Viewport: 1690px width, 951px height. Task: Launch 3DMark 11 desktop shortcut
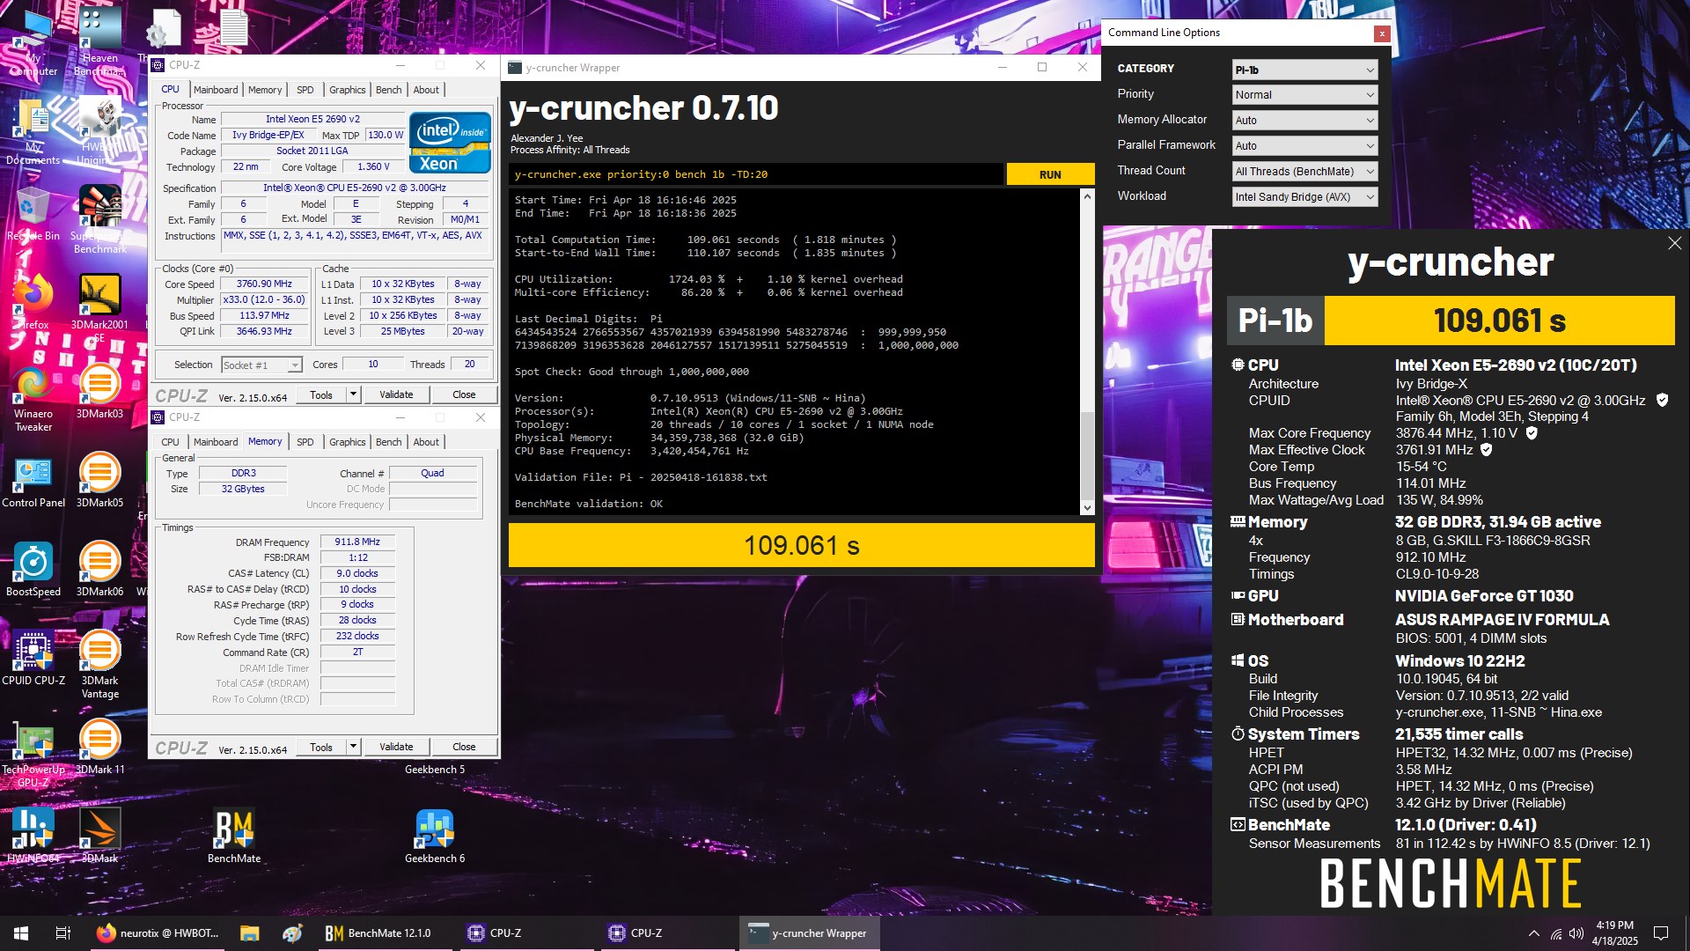coord(99,748)
